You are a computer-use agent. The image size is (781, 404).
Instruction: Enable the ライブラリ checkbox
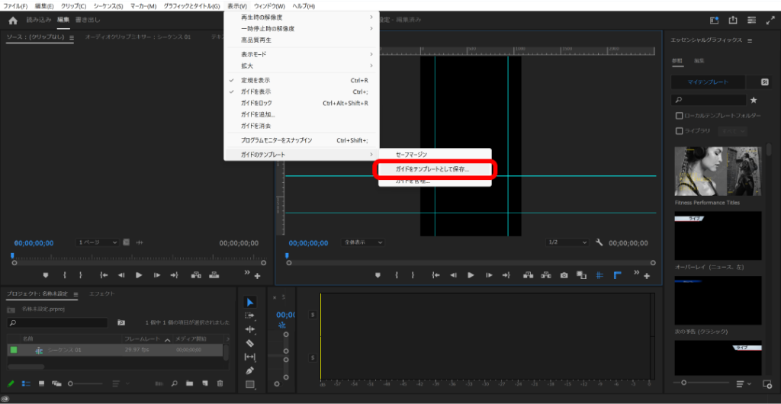679,130
